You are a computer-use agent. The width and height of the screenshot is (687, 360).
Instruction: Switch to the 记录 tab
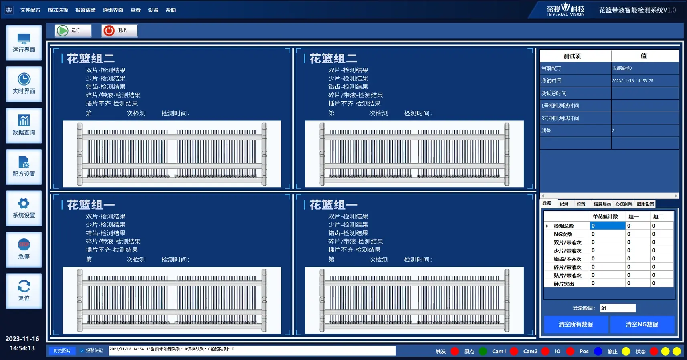(564, 204)
